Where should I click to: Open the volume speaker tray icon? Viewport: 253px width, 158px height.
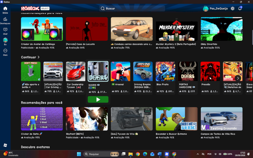point(220,154)
